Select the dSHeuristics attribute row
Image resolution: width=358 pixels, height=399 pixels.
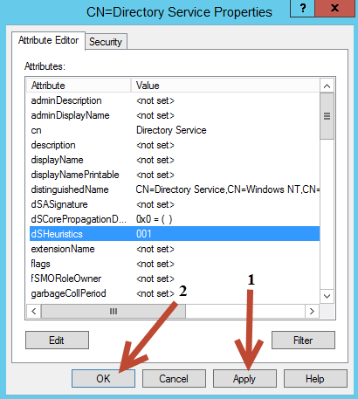175,234
